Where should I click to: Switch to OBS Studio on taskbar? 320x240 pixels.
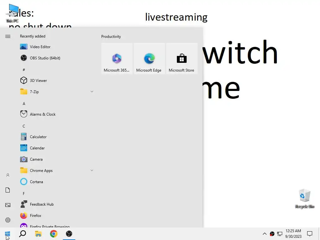click(69, 234)
